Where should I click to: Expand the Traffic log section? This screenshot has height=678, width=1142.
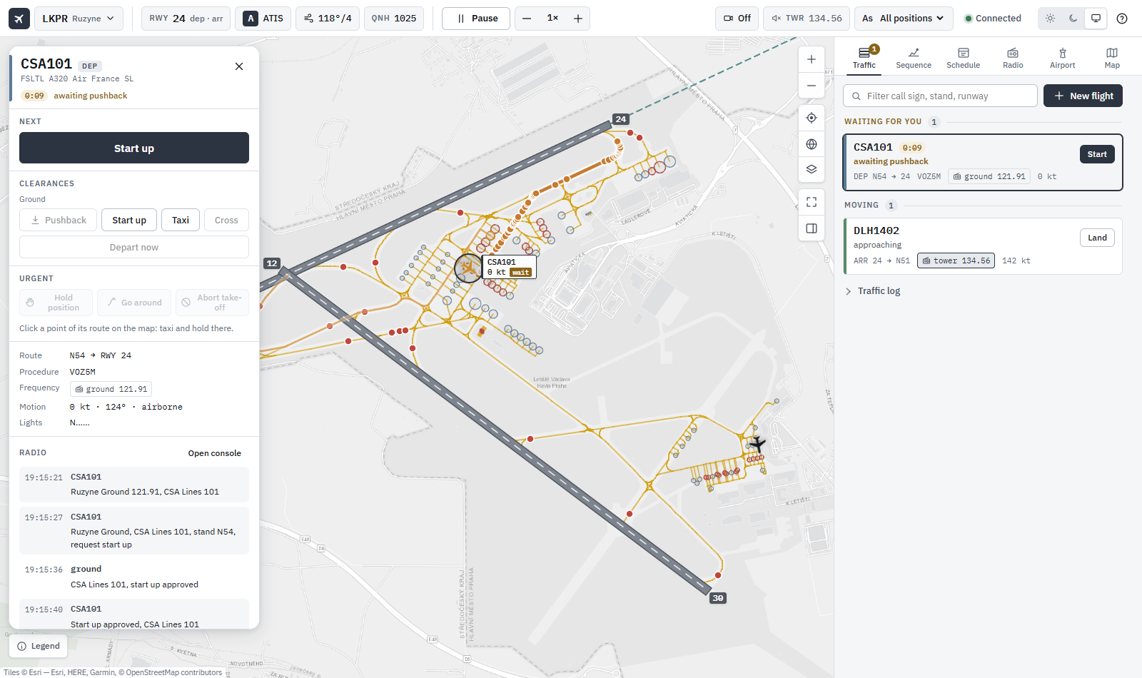click(x=872, y=291)
